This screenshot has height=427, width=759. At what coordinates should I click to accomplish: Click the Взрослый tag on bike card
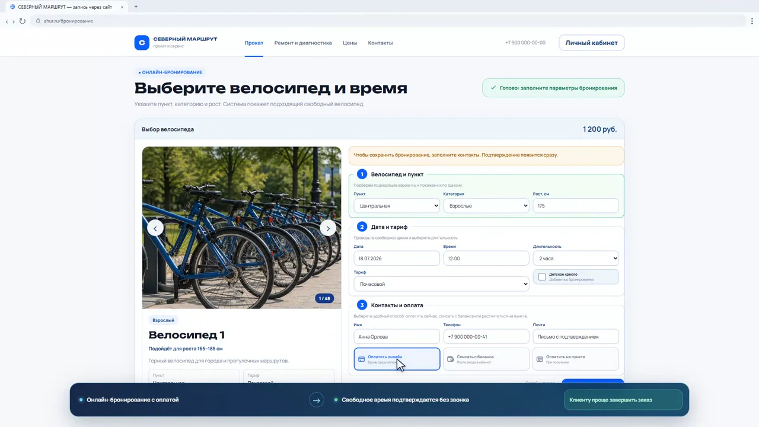point(163,320)
